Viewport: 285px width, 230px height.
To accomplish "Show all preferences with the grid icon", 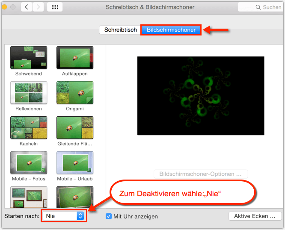I will 55,7.
